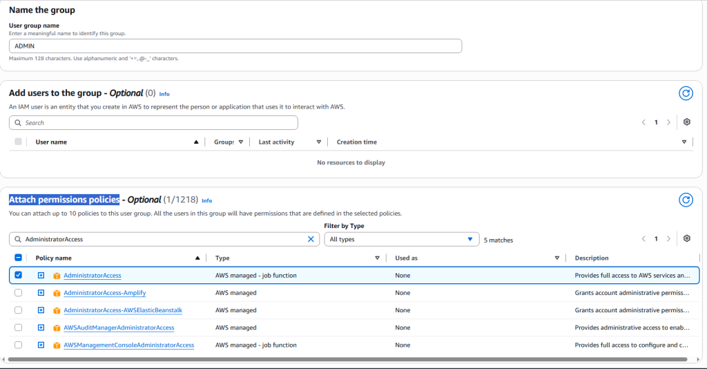Click 'Provides administrative access to enab…' description
The width and height of the screenshot is (707, 369).
tap(632, 328)
